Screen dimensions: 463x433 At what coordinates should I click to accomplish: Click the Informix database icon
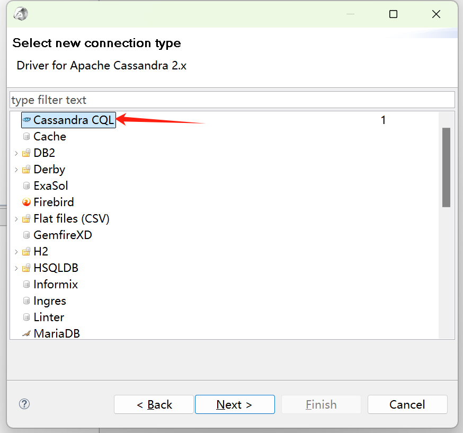[26, 285]
